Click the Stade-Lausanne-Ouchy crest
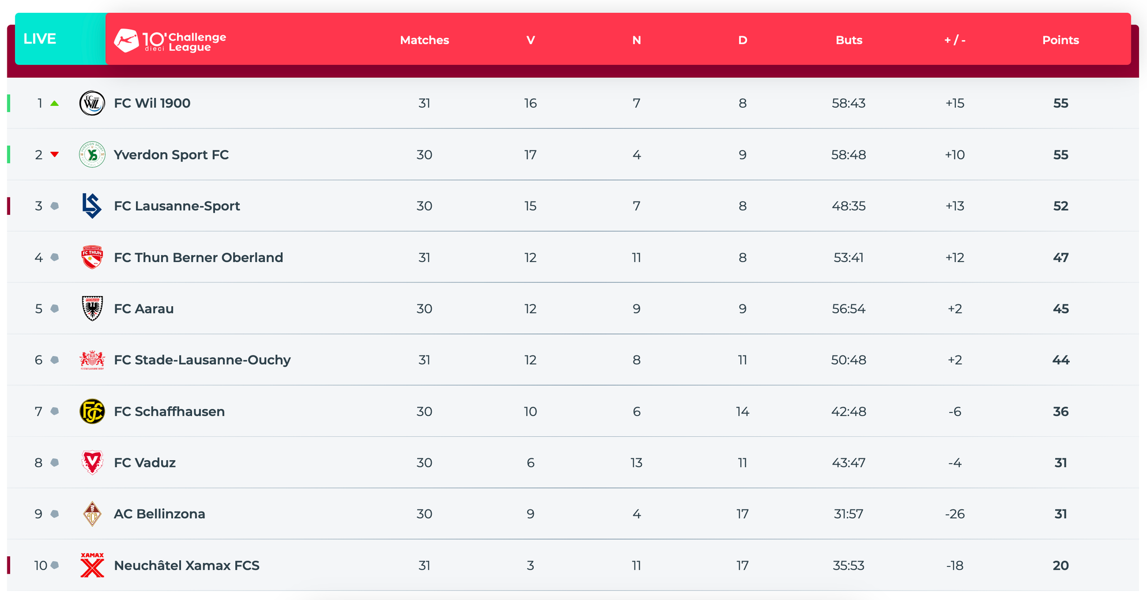The height and width of the screenshot is (600, 1147). [x=92, y=360]
